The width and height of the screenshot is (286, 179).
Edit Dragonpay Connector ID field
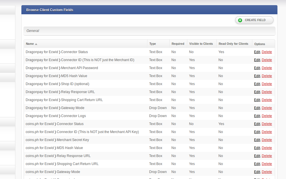(x=257, y=60)
